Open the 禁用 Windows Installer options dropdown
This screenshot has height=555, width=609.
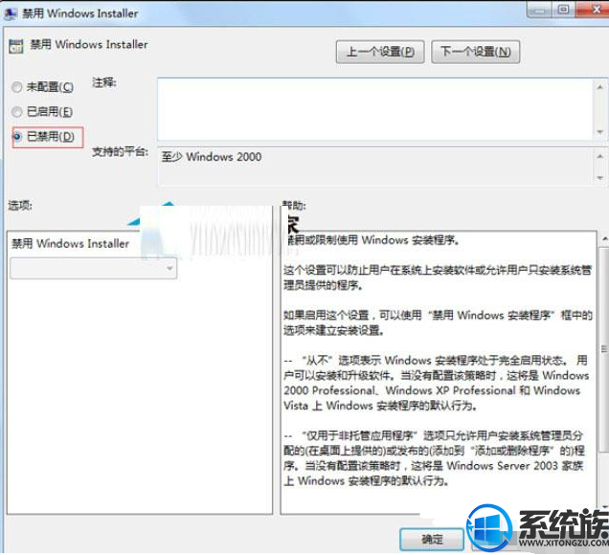pyautogui.click(x=93, y=268)
